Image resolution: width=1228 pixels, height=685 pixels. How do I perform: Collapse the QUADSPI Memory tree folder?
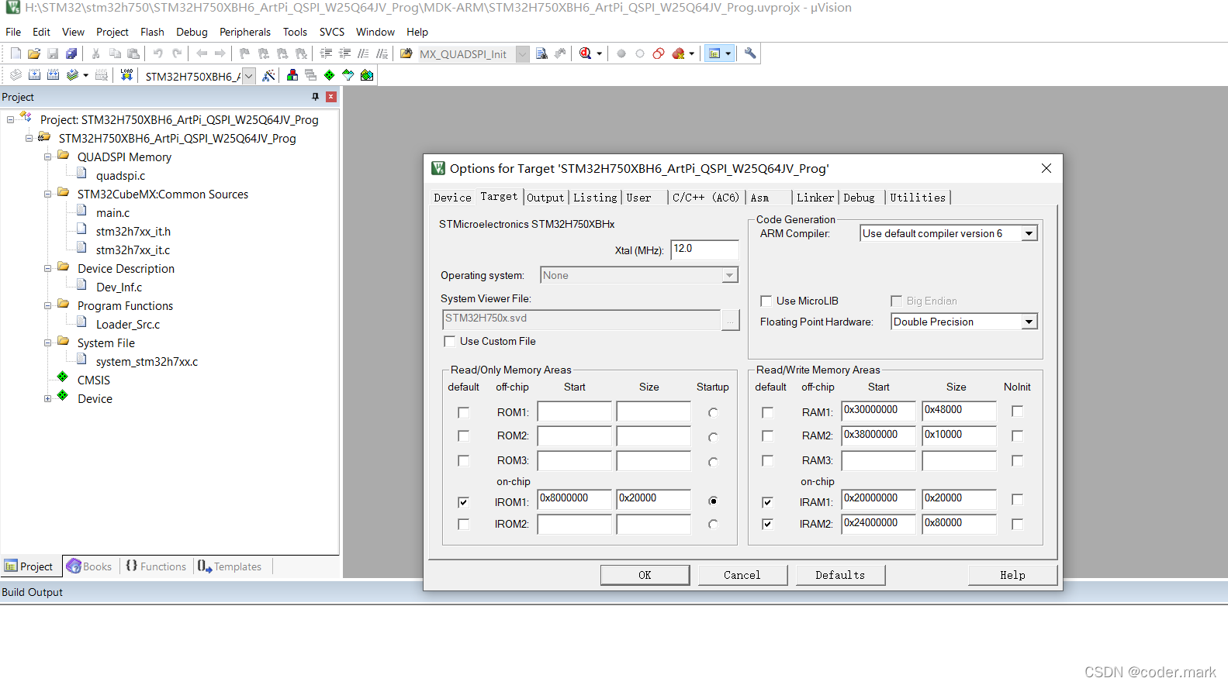pyautogui.click(x=47, y=157)
